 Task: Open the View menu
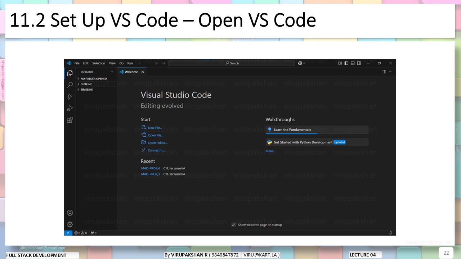112,63
